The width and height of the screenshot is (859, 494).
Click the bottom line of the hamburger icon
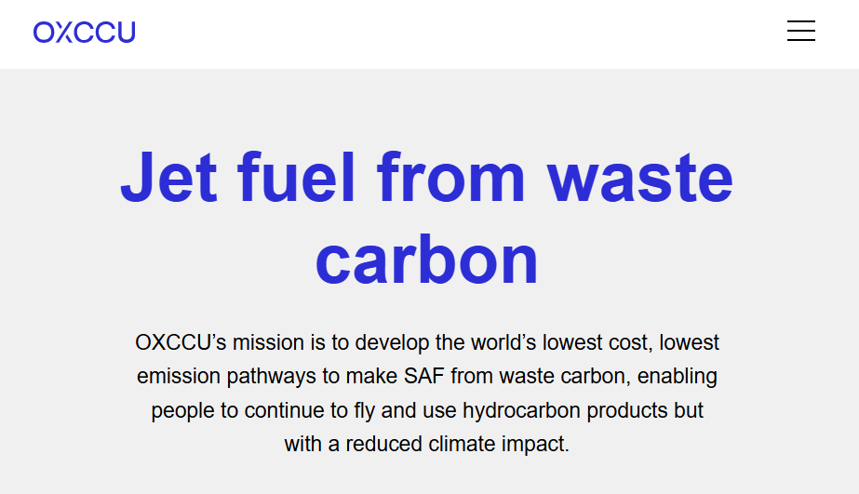pyautogui.click(x=800, y=41)
